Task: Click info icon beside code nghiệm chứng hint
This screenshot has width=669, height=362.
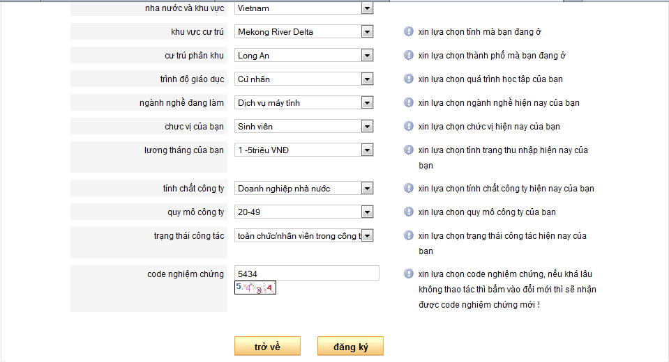Action: [x=409, y=274]
